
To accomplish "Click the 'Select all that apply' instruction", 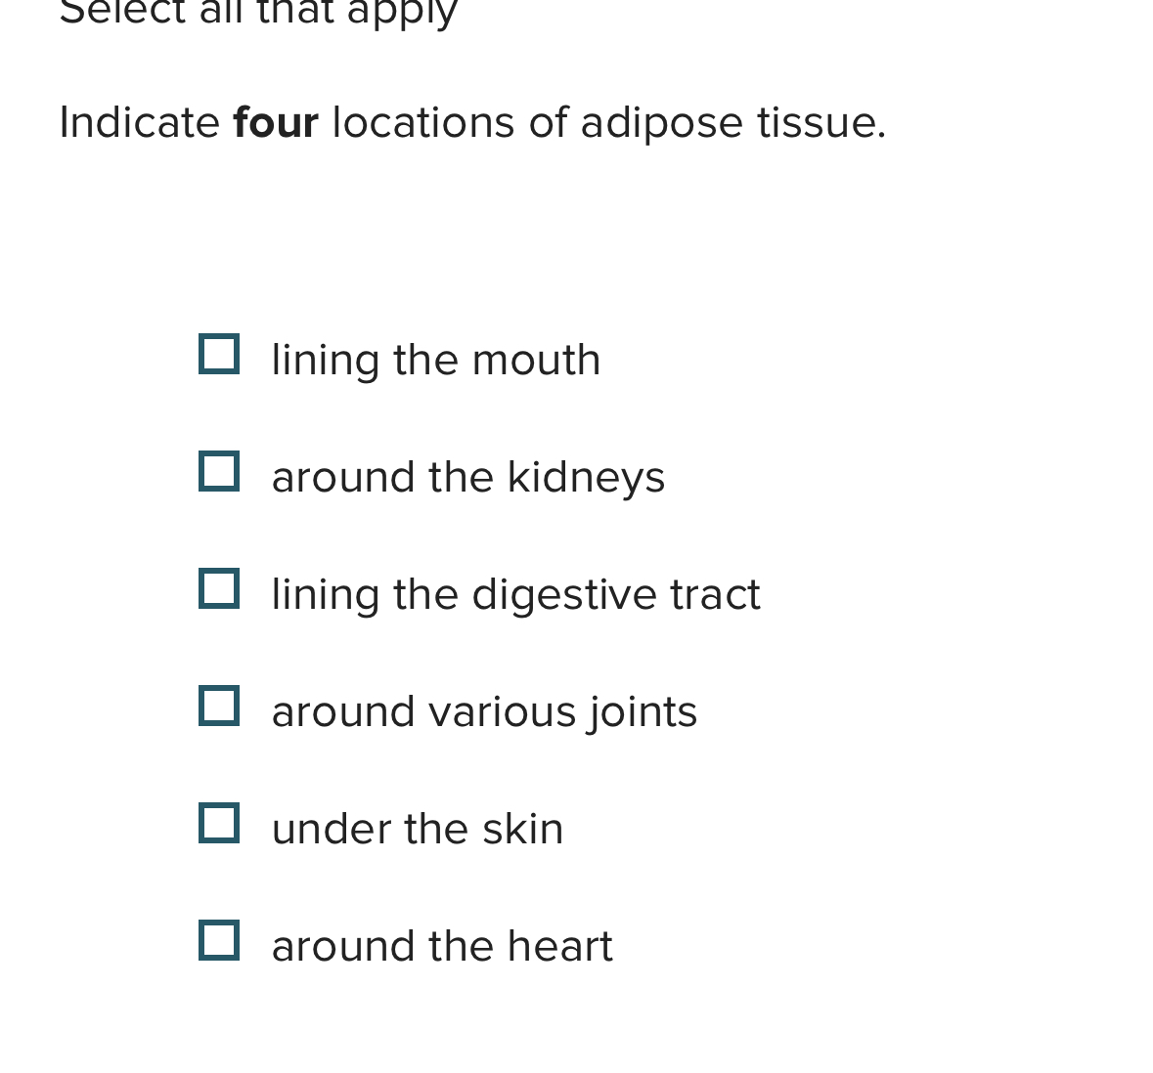I will 259,13.
